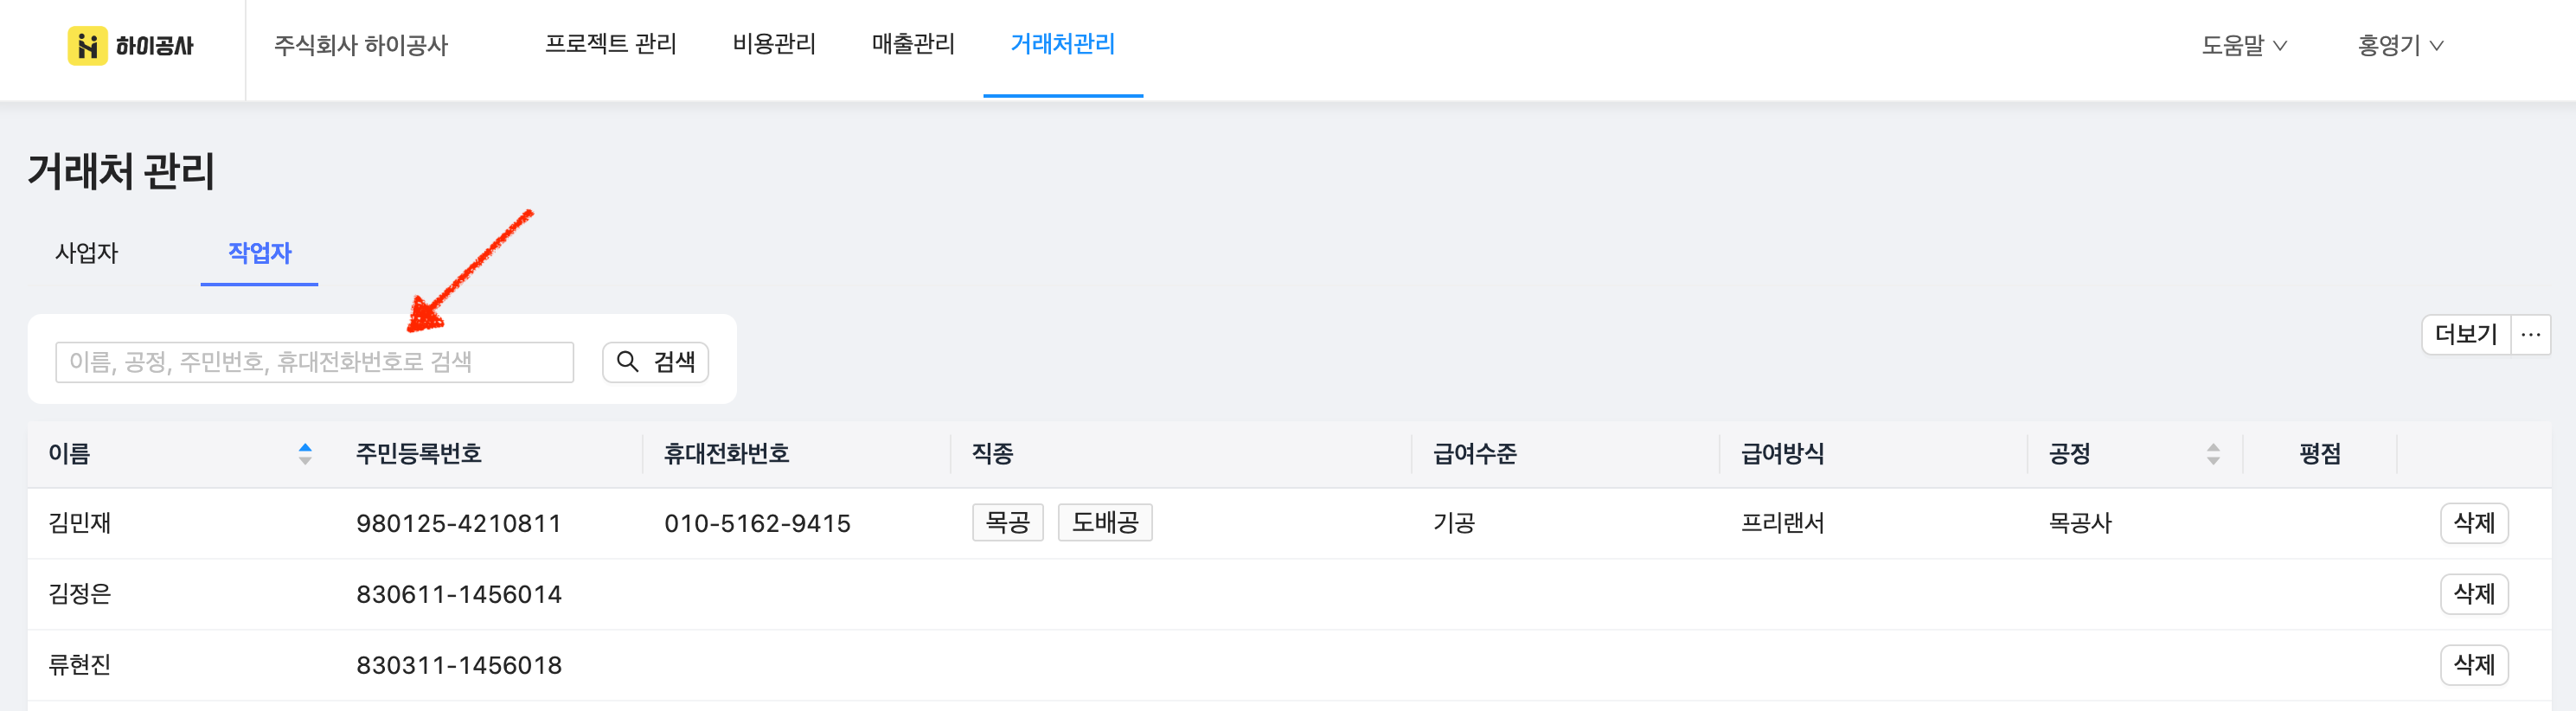2576x711 pixels.
Task: Click the 목공 tag in 김민재's row
Action: click(x=1007, y=522)
